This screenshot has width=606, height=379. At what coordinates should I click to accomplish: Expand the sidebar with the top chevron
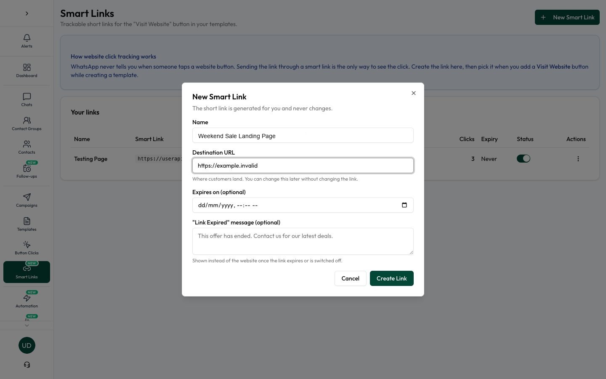(27, 13)
